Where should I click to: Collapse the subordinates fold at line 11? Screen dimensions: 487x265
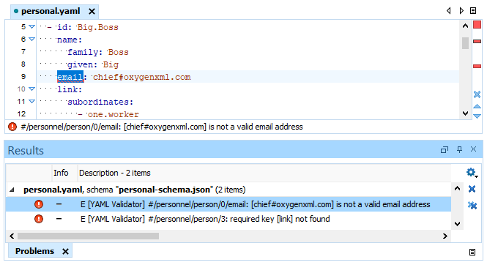pyautogui.click(x=31, y=101)
